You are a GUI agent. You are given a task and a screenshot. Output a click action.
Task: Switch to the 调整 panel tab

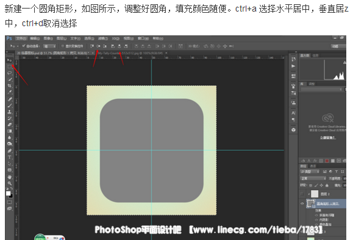coord(312,84)
